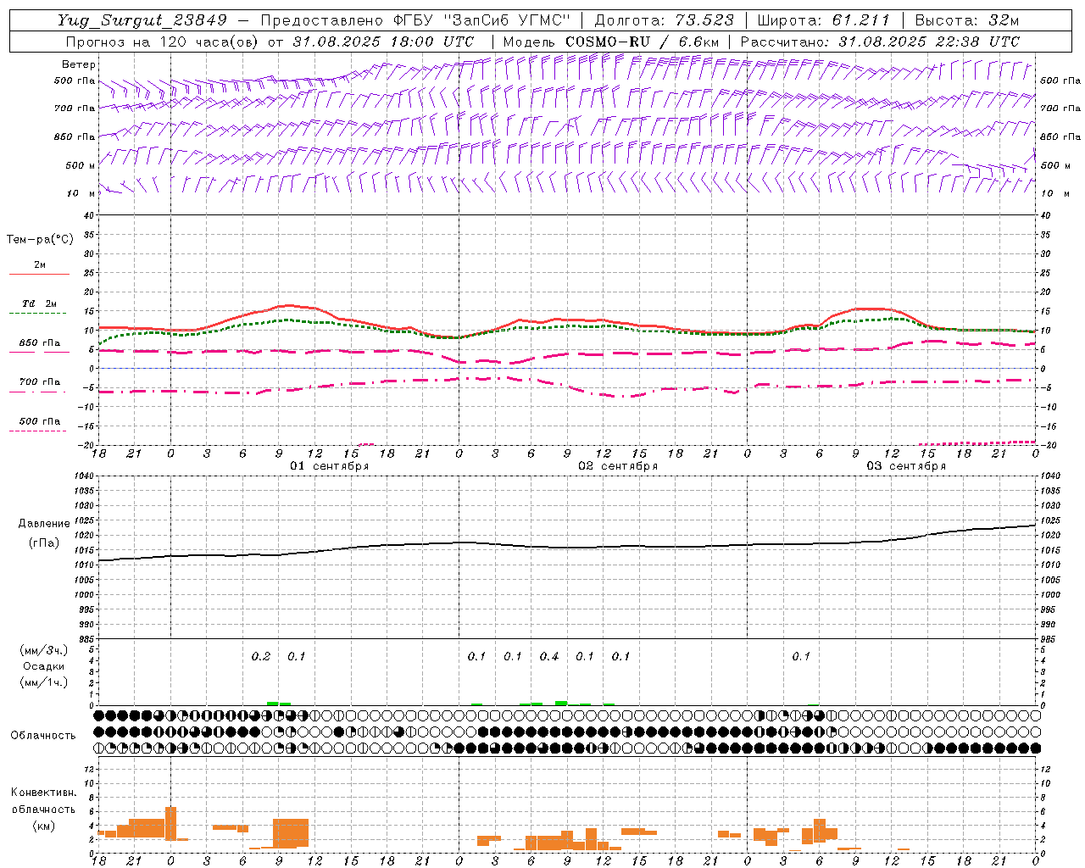This screenshot has width=1085, height=868.
Task: Click the Осадки panel label
Action: [43, 666]
